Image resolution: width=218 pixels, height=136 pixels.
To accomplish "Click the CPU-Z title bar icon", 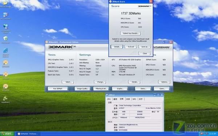I will coord(107,95).
